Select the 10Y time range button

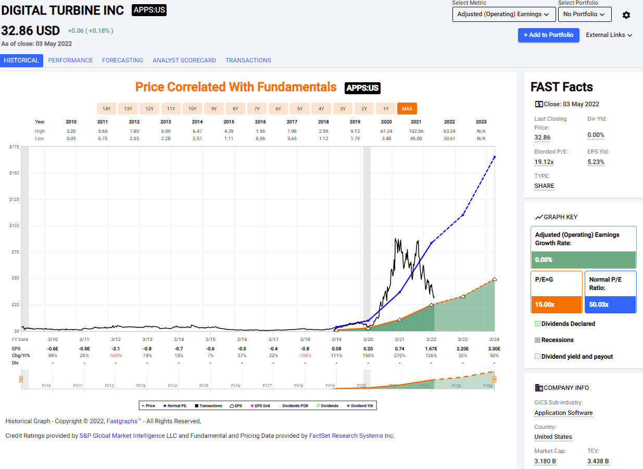point(192,108)
